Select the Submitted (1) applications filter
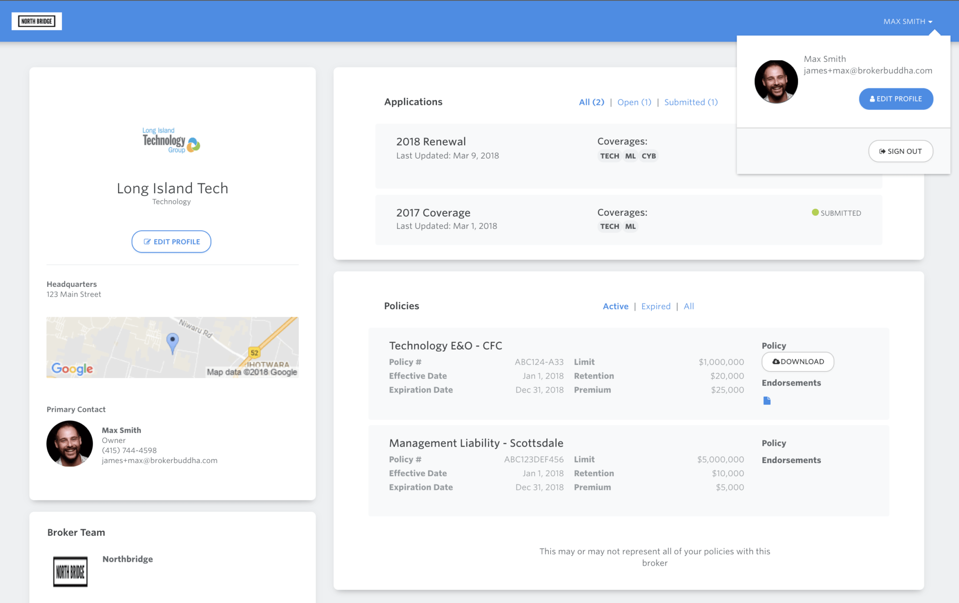959x603 pixels. (x=691, y=102)
